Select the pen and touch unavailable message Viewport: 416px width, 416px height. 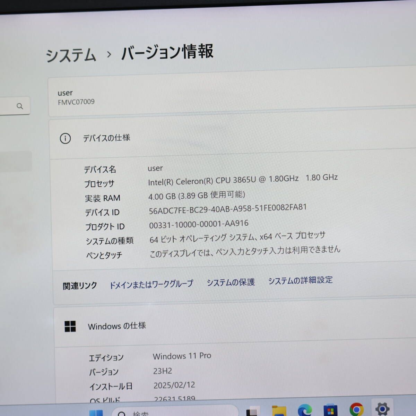point(245,251)
